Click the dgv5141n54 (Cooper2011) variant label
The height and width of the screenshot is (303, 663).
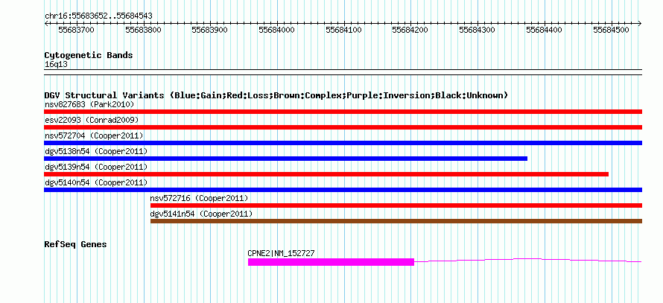[x=201, y=214]
